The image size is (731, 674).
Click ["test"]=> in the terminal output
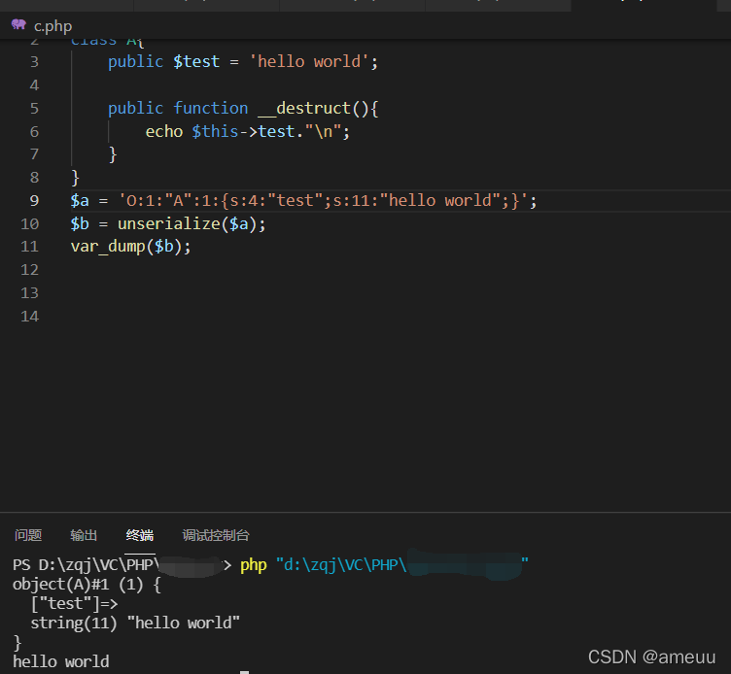click(x=75, y=604)
